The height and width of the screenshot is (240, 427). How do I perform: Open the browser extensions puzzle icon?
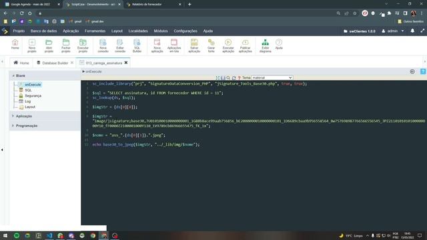389,13
